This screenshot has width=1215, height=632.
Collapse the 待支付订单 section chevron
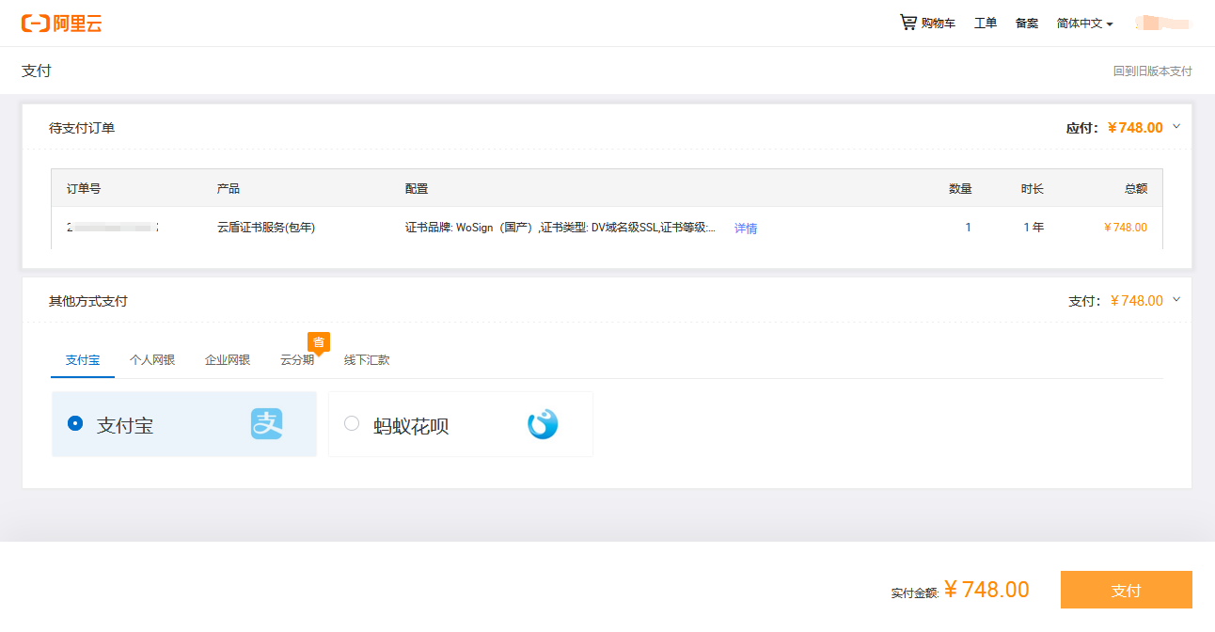pyautogui.click(x=1176, y=126)
